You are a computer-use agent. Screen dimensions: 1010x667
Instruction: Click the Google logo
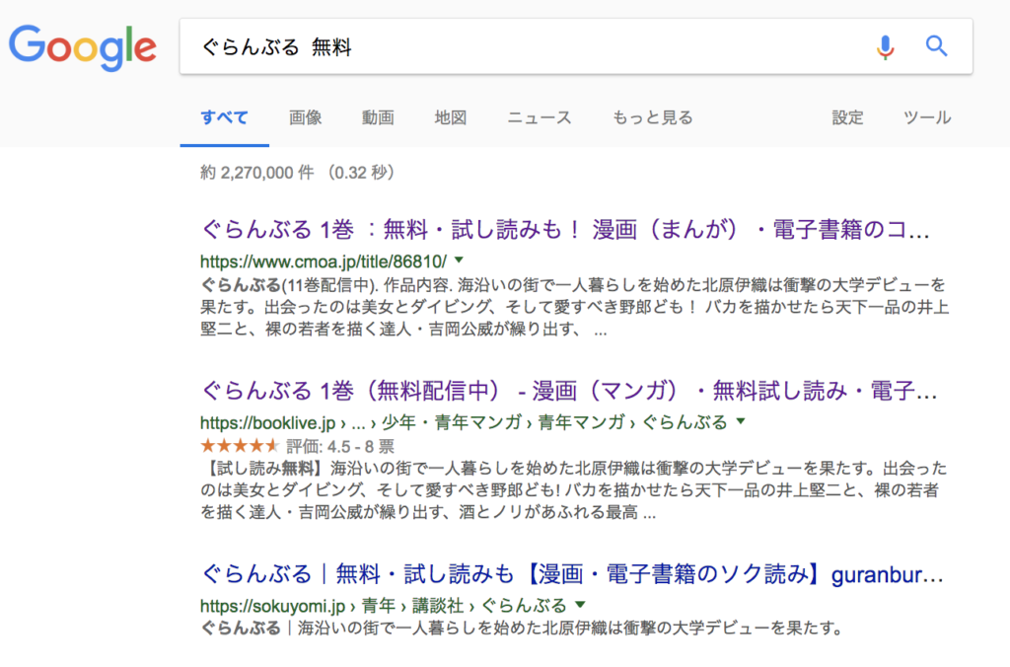83,47
